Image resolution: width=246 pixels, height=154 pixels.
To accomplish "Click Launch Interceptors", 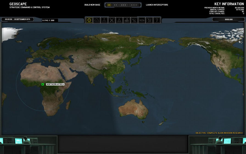I will (157, 5).
